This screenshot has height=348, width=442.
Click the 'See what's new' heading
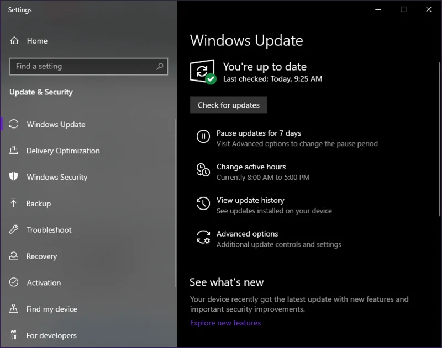(227, 282)
